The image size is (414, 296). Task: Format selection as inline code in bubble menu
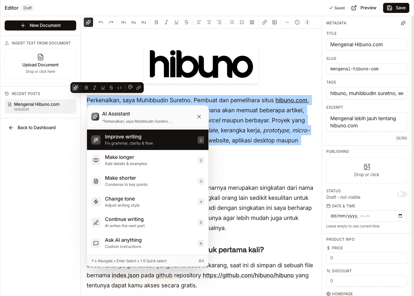click(119, 87)
